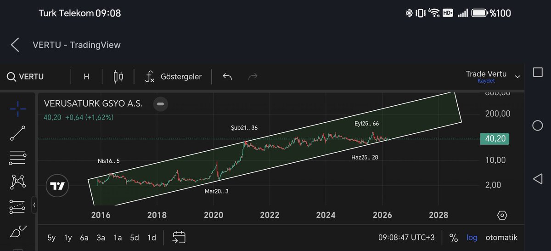The height and width of the screenshot is (251, 551).
Task: Set the time range to 1y
Action: 68,238
